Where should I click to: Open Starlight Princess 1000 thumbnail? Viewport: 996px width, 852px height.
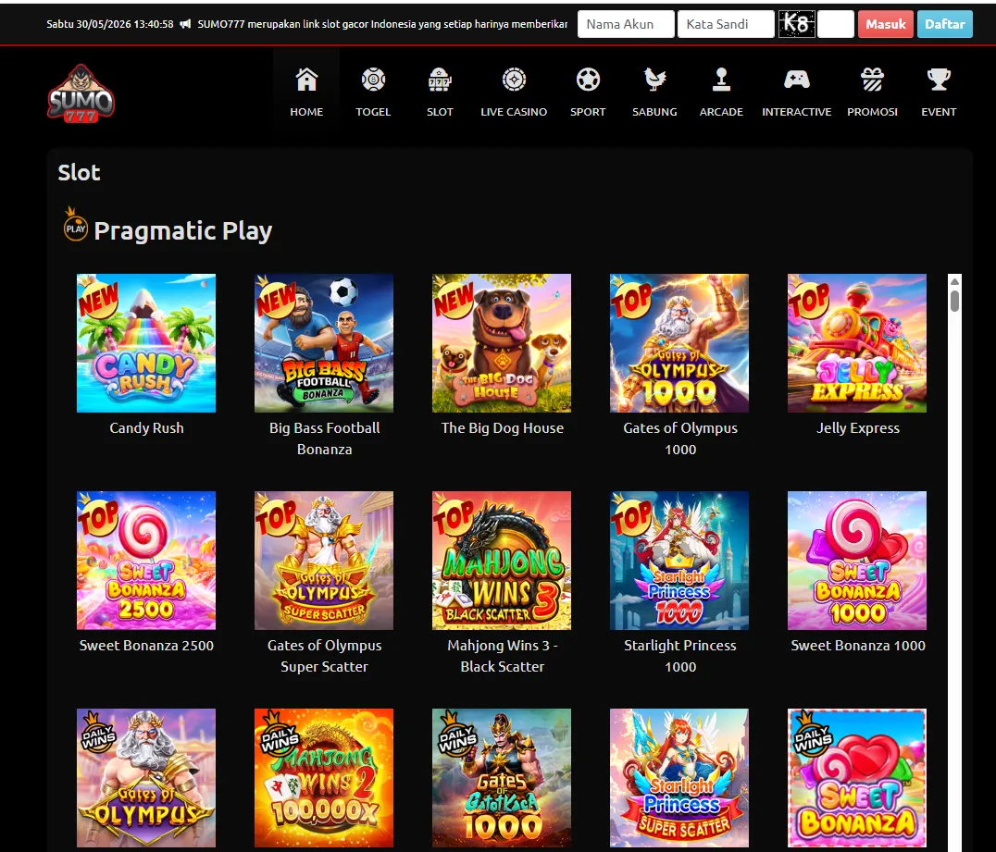tap(679, 561)
